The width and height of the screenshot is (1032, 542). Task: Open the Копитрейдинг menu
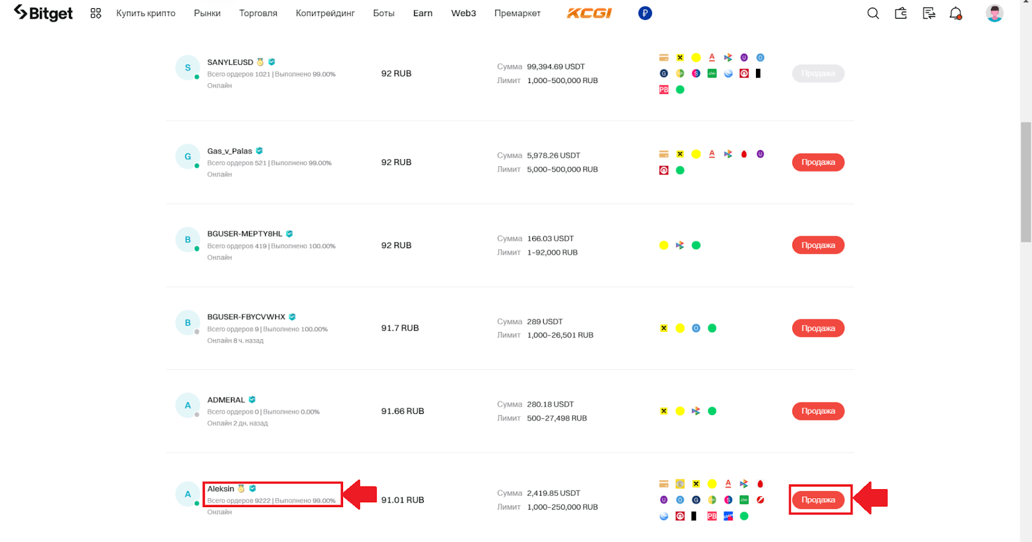(x=325, y=13)
